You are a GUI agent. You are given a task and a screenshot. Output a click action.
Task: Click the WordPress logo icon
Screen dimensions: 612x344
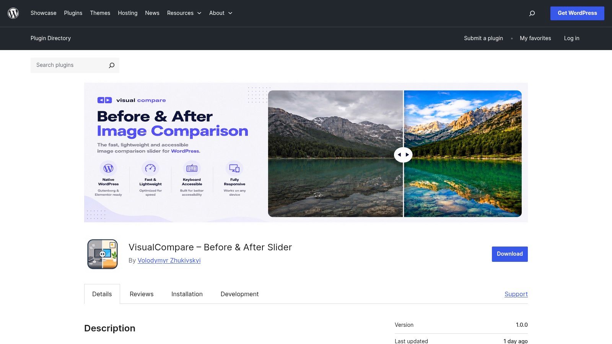[13, 13]
